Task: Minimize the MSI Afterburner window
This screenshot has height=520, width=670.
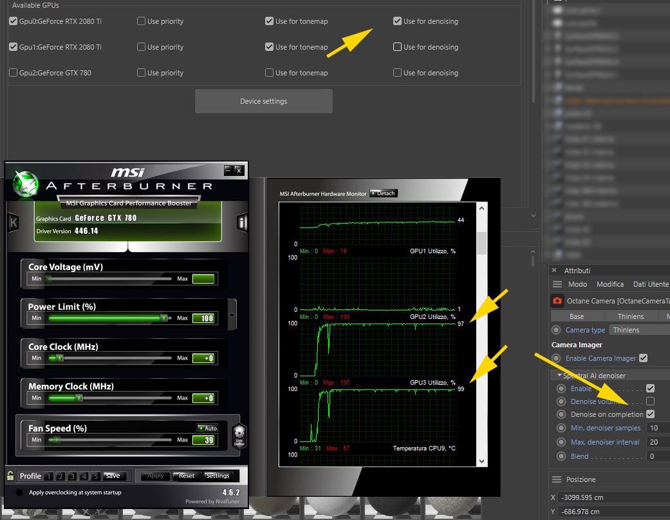Action: point(229,170)
